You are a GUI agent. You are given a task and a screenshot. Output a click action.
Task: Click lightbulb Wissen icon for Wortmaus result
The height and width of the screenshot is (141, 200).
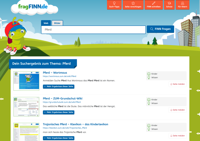(149, 77)
